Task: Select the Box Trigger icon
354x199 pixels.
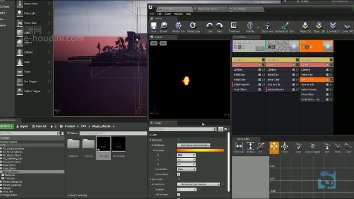Action: click(20, 81)
